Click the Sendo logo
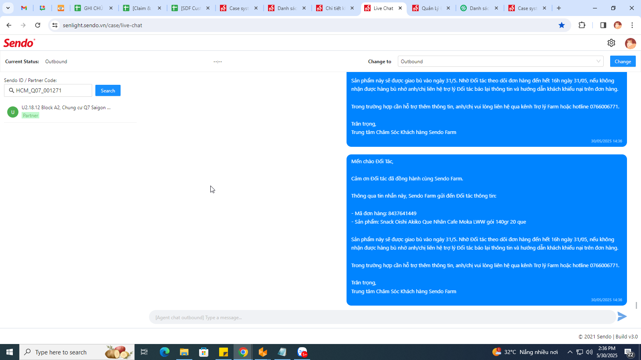641x360 pixels. [x=19, y=43]
